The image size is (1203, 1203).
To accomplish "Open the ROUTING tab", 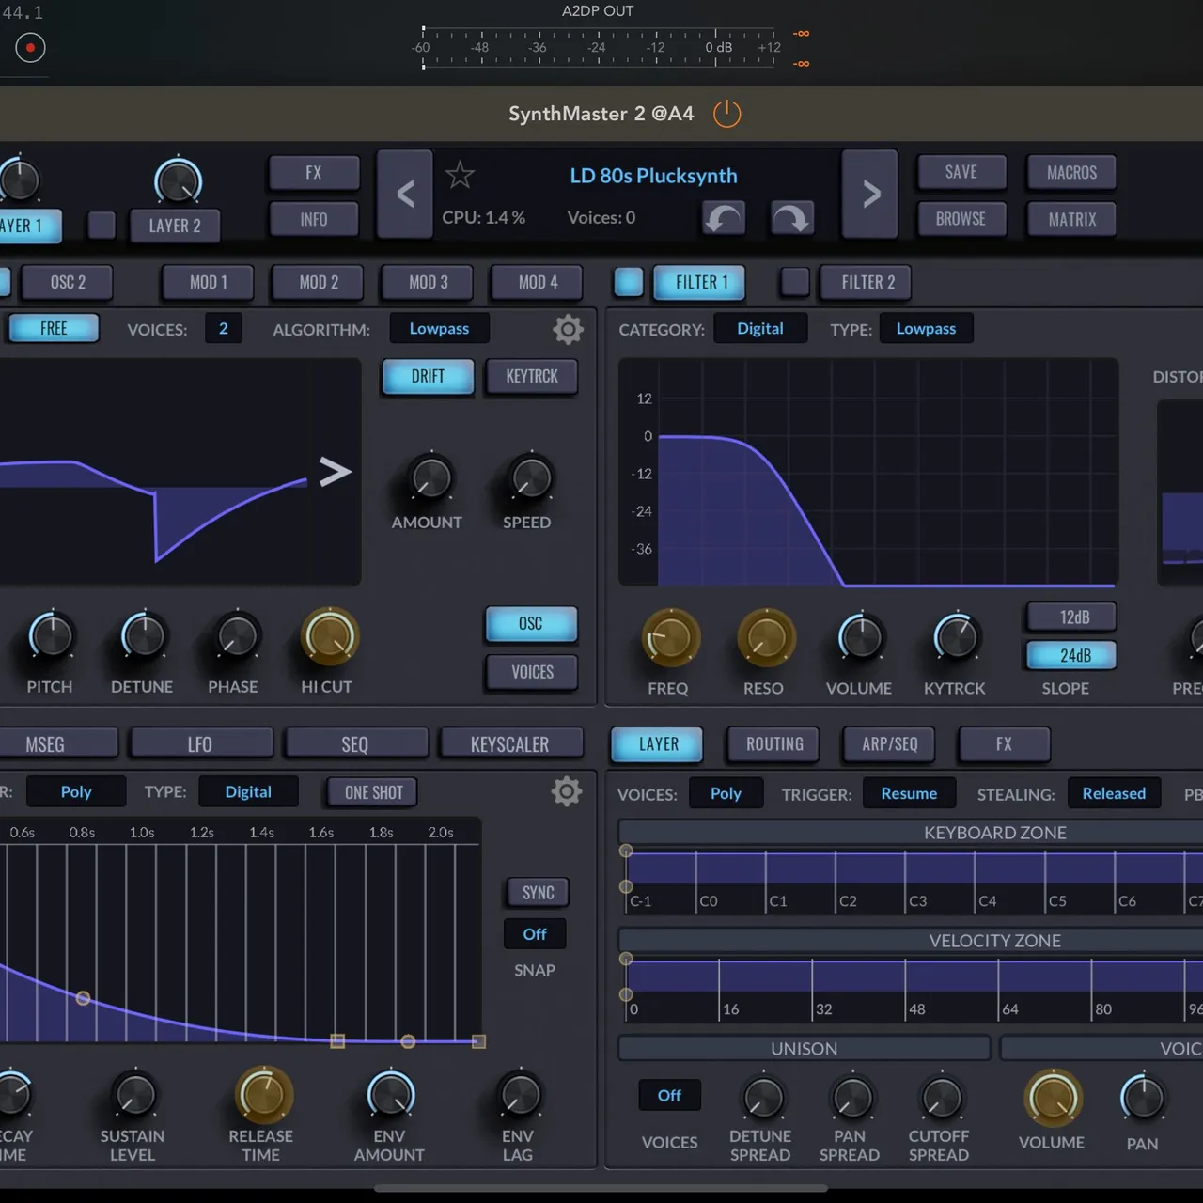I will (x=773, y=744).
